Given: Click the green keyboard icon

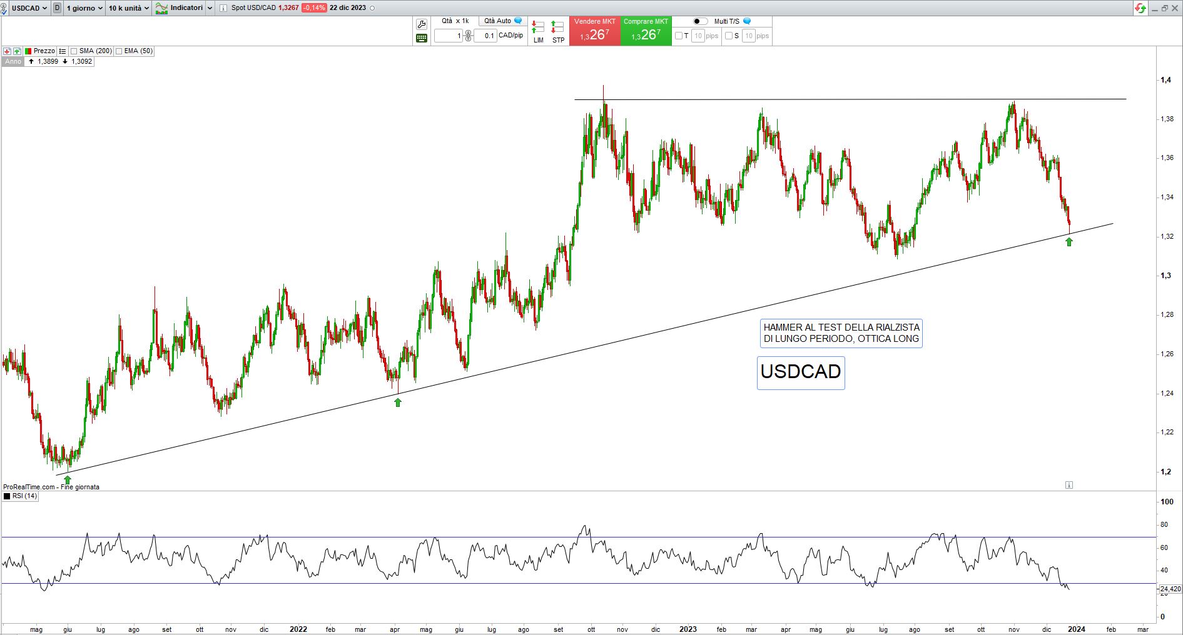Looking at the screenshot, I should (x=422, y=38).
